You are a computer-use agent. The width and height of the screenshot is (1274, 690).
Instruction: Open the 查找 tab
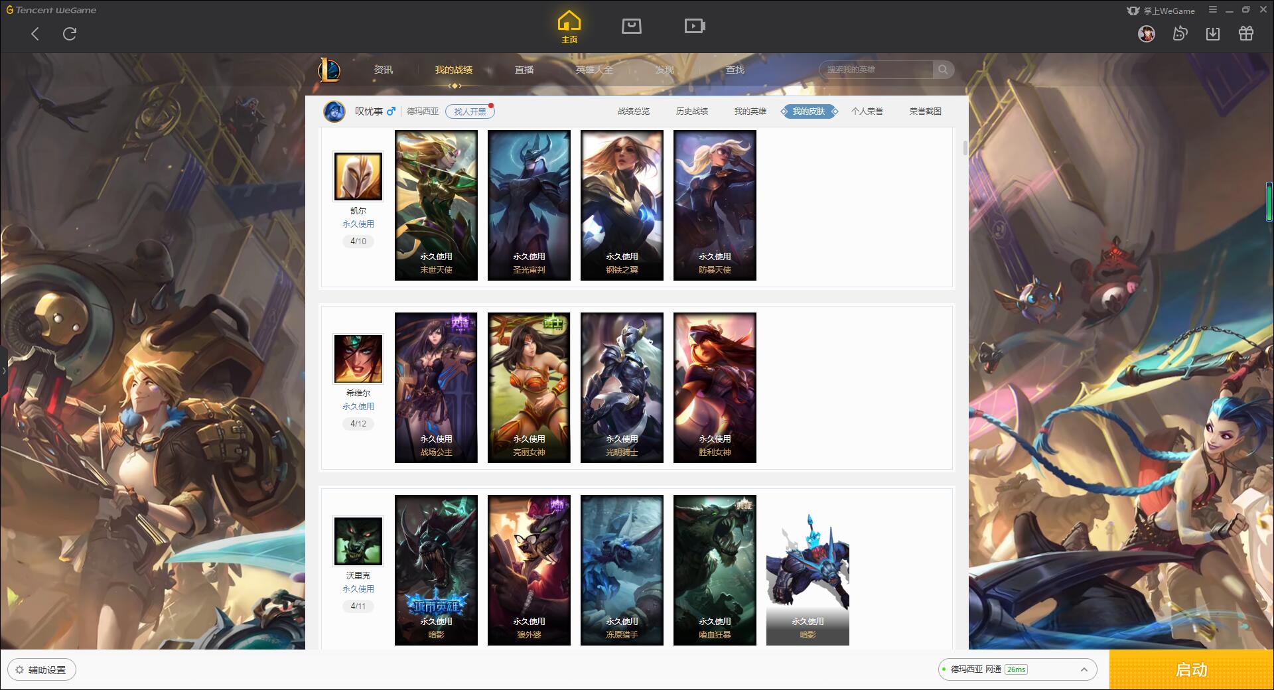coord(735,70)
